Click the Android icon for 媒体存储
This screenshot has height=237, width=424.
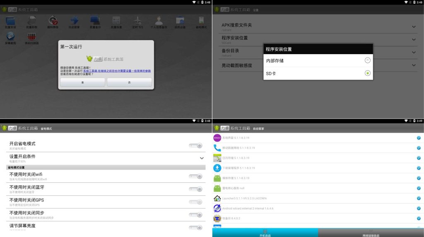pyautogui.click(x=217, y=178)
